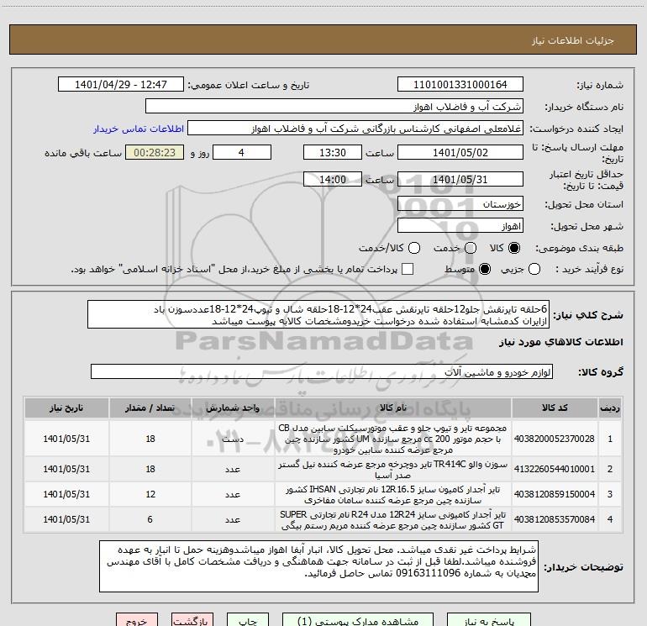This screenshot has width=647, height=626.
Task: Click the unit cell دست in row 1
Action: coord(233,439)
